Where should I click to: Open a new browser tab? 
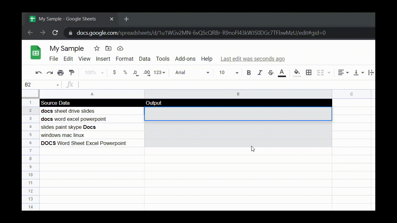(x=126, y=19)
